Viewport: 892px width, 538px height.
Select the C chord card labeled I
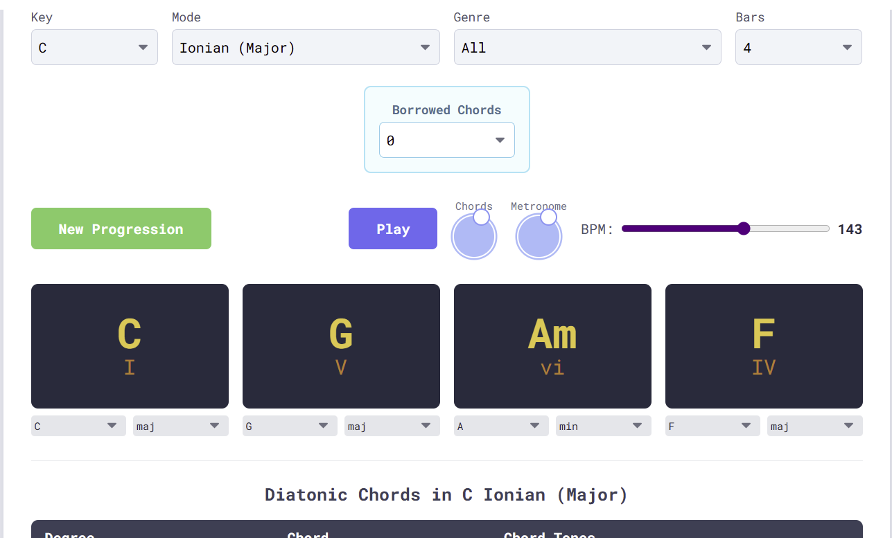[x=130, y=346]
